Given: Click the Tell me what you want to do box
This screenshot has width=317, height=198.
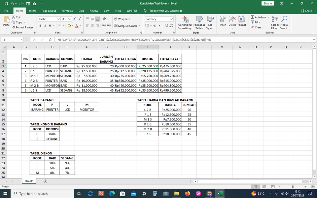Looking at the screenshot, I should [166, 11].
